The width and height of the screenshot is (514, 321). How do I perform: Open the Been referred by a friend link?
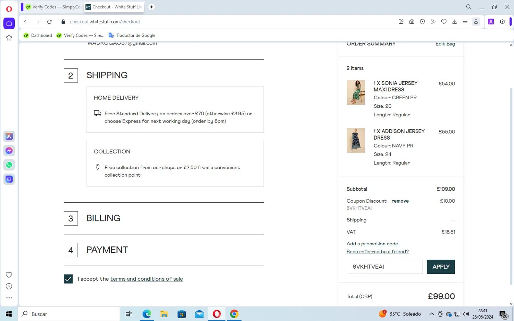point(378,252)
